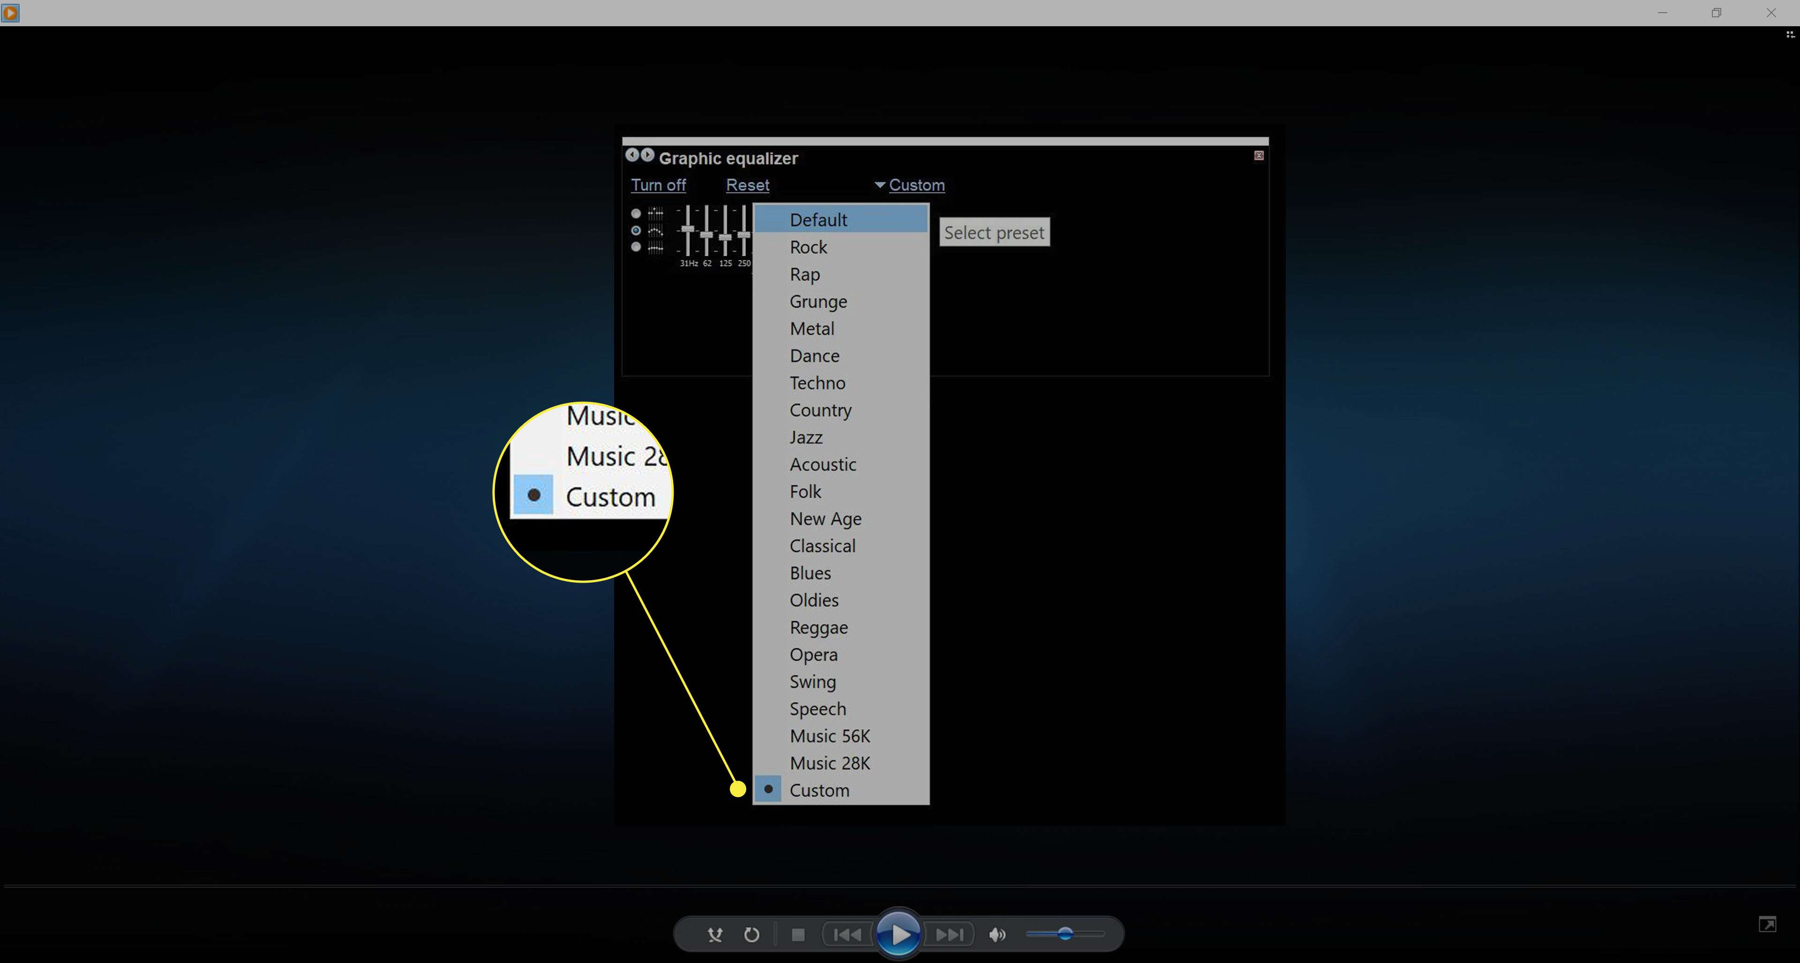Click the shuffle/random play icon

[x=715, y=934]
